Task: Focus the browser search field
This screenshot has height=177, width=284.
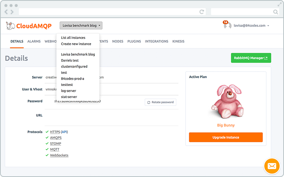Action: click(245, 12)
